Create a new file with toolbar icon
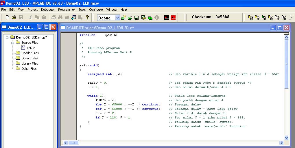This screenshot has width=295, height=148. pos(8,17)
